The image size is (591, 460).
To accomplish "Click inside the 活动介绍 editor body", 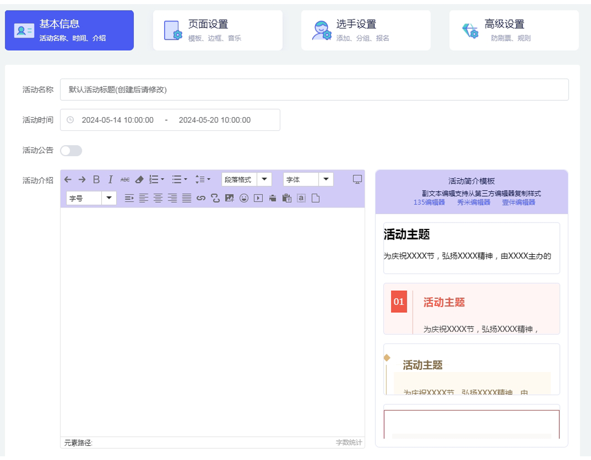I will [x=213, y=322].
